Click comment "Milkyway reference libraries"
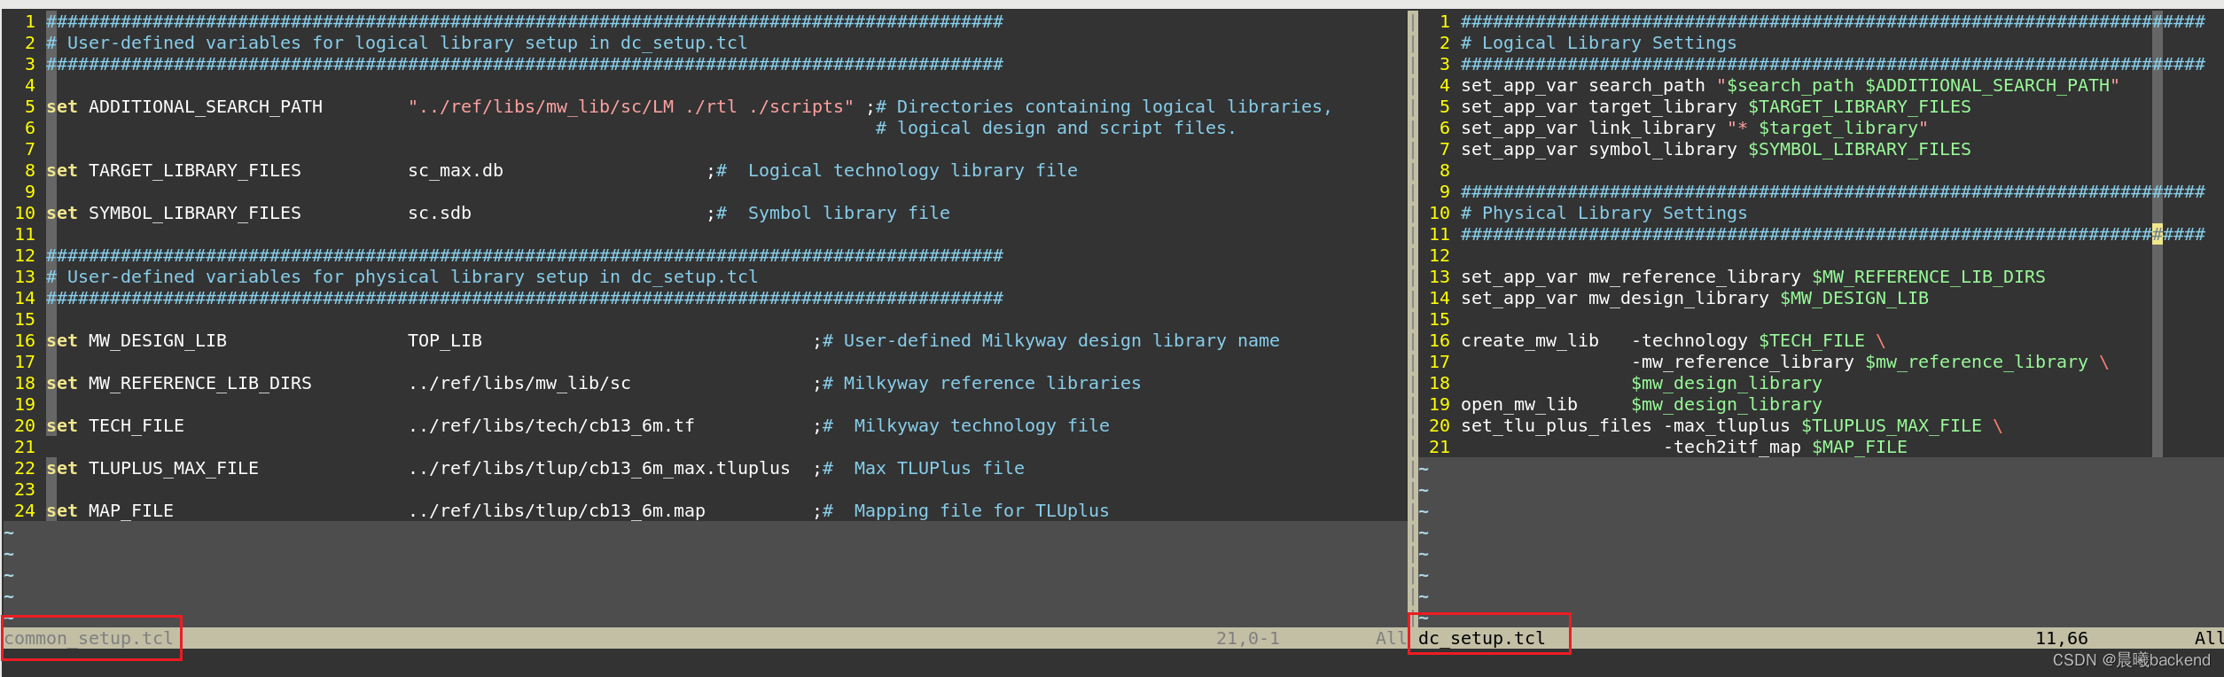Screen dimensions: 2224x677 [x=992, y=383]
